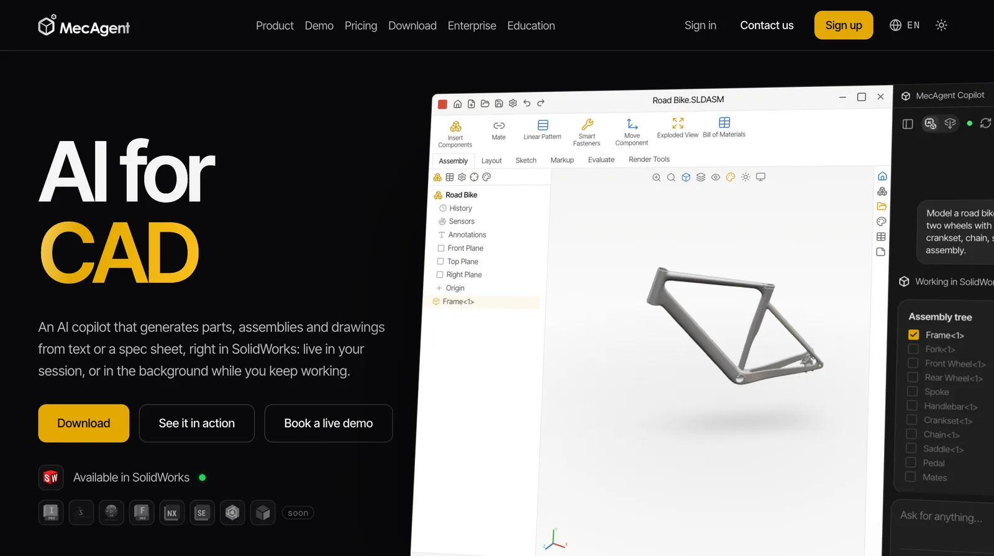Image resolution: width=994 pixels, height=556 pixels.
Task: Expand the History item in feature tree
Action: [x=455, y=208]
